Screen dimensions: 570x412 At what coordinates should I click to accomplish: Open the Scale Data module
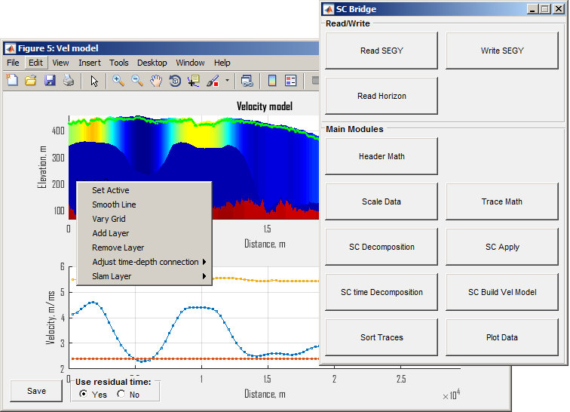coord(382,201)
